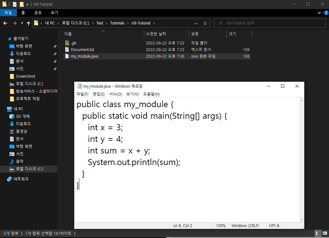Click the Git-Tutorial search box

tap(269, 23)
